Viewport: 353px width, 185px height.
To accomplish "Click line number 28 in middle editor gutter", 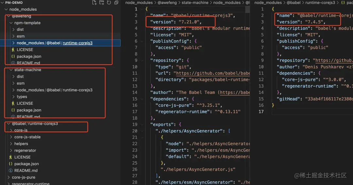I will point(135,182).
